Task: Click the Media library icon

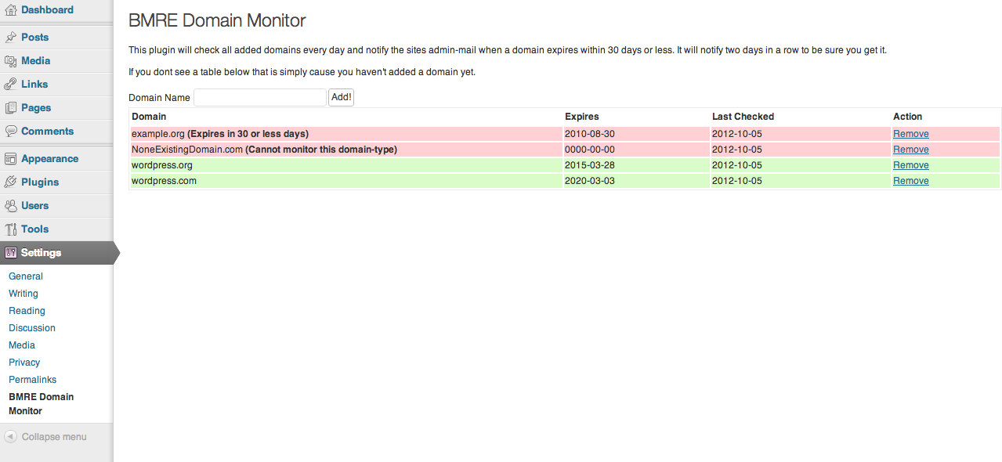Action: point(10,60)
